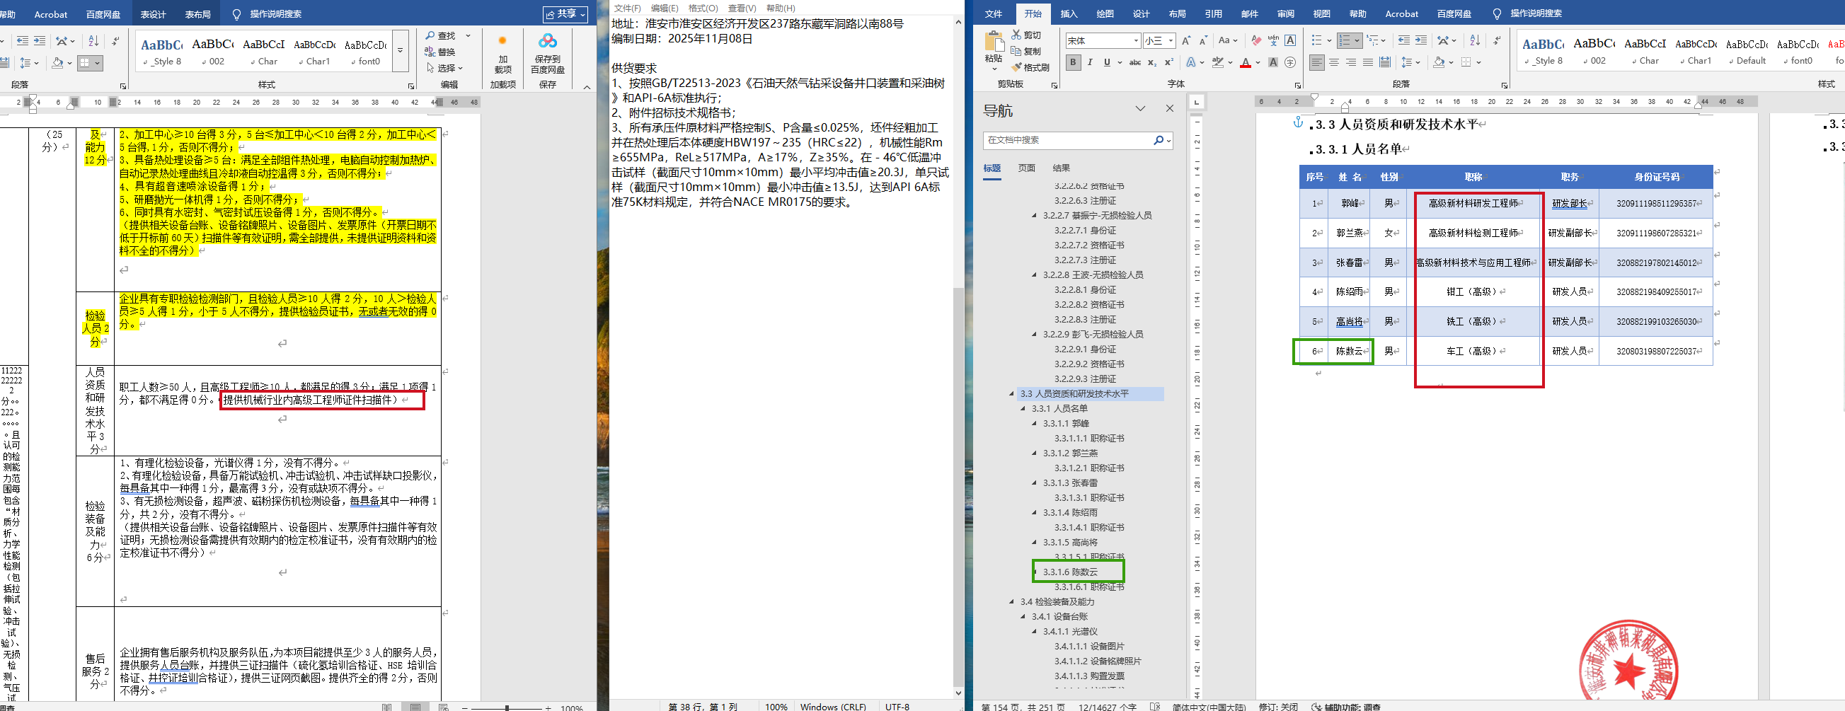Toggle Align Left in right Word window

[1317, 63]
